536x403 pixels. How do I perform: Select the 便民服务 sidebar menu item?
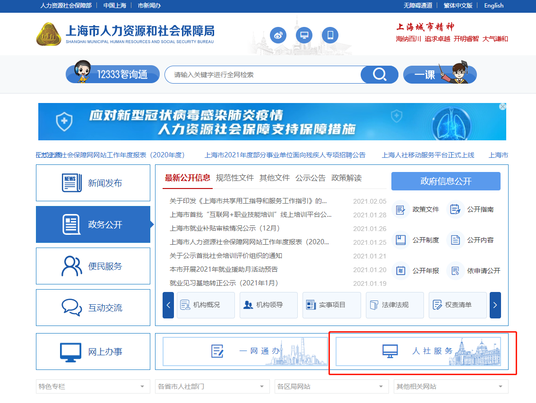(x=93, y=266)
